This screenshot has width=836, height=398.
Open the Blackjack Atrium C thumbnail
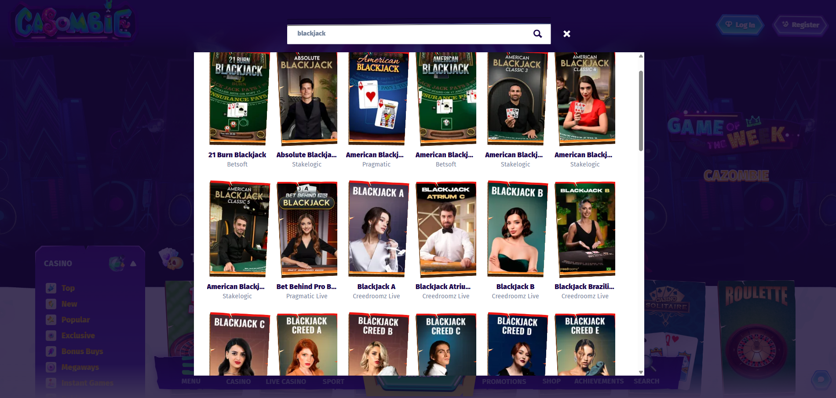(446, 229)
